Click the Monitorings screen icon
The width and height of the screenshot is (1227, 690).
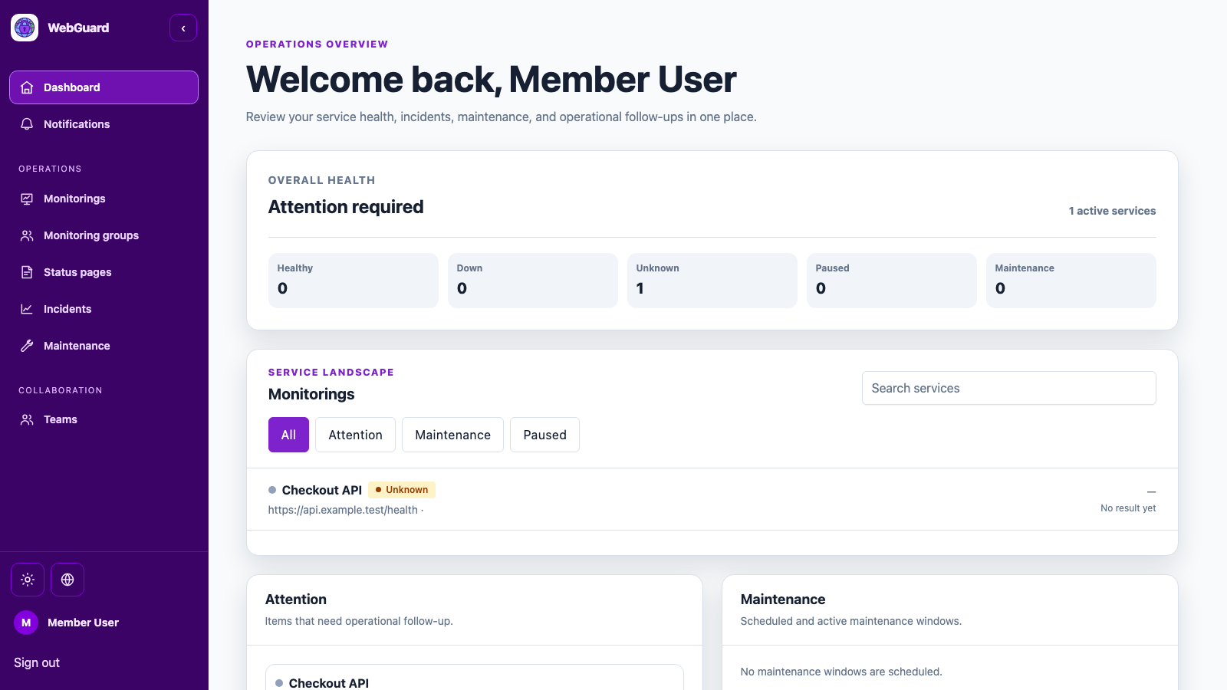point(27,199)
